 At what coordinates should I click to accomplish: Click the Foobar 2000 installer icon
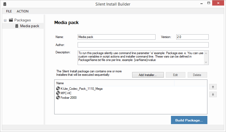coord(58,98)
